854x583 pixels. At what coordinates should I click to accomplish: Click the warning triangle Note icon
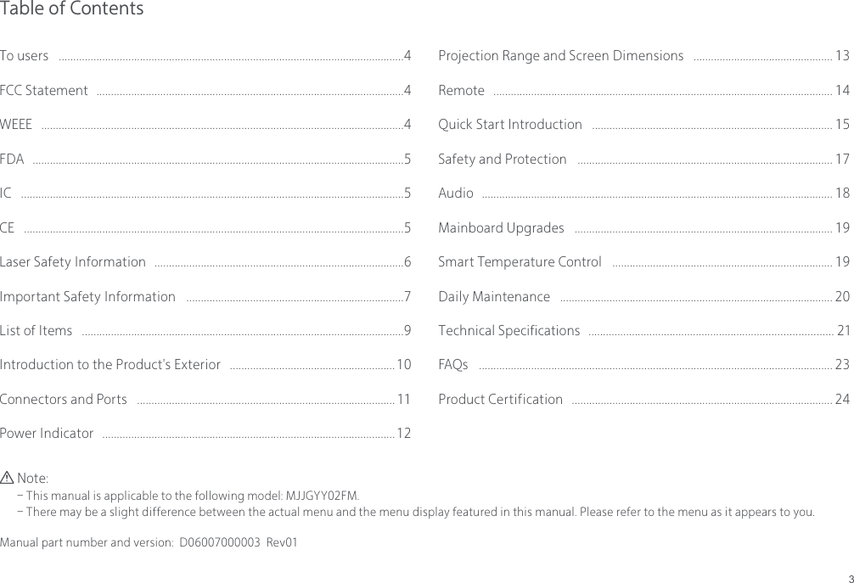pos(8,479)
